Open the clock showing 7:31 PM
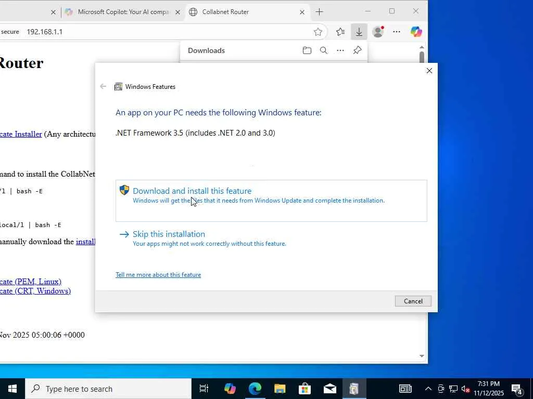 click(x=489, y=389)
